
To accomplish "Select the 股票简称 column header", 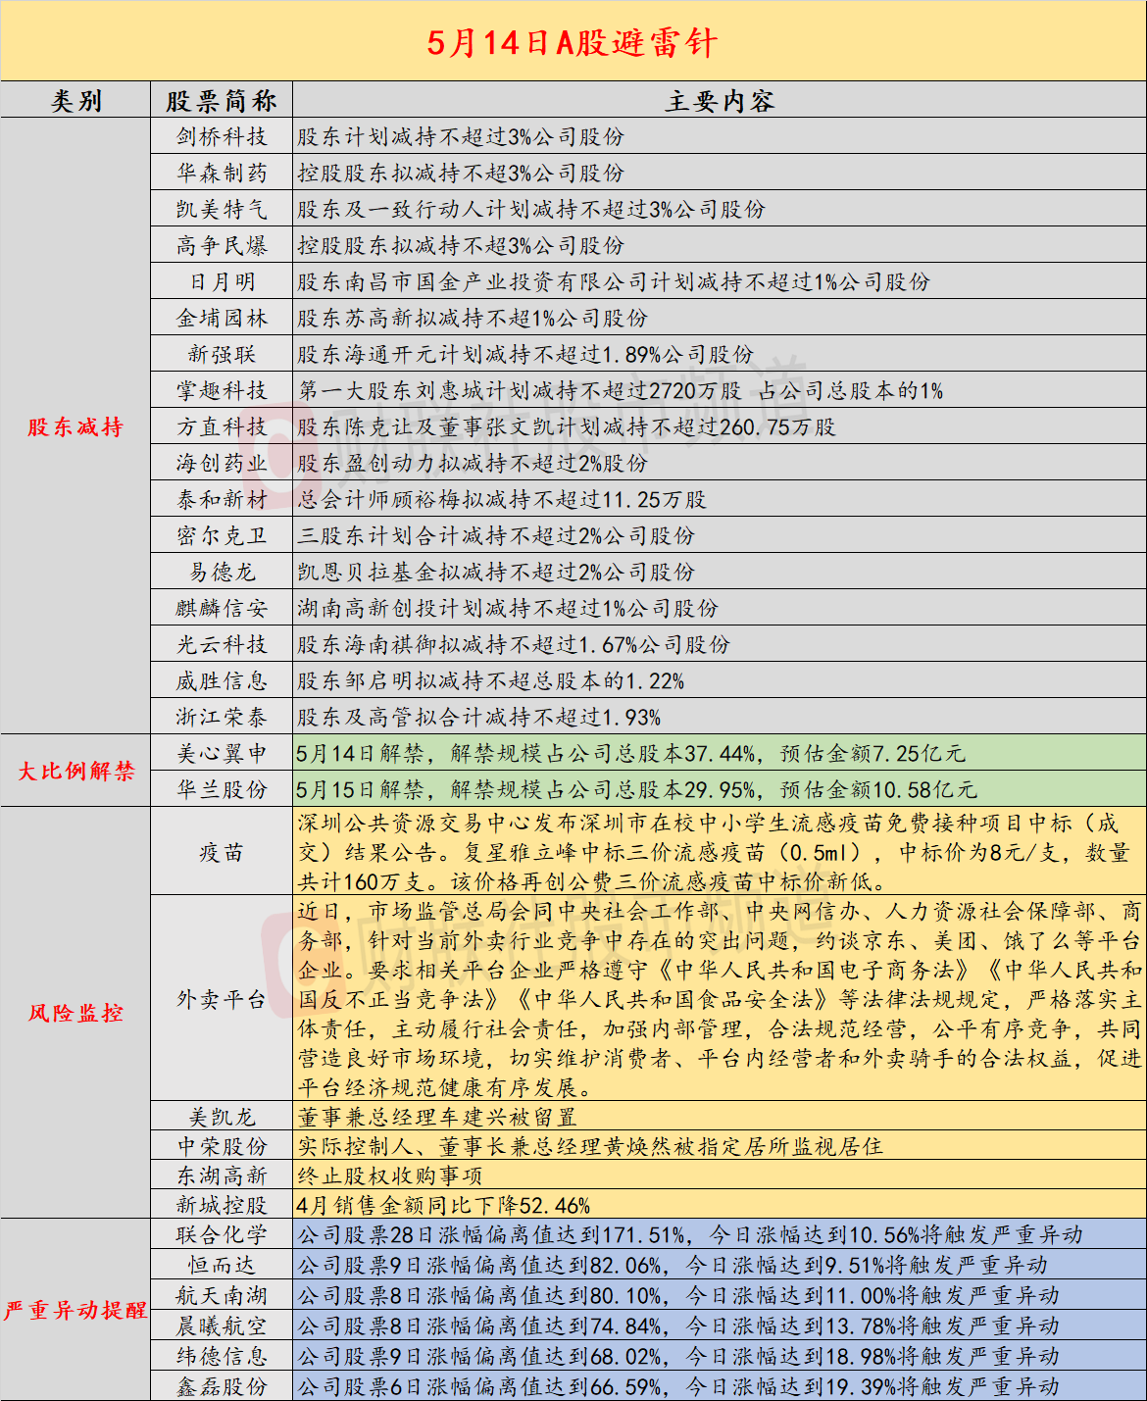I will (222, 100).
